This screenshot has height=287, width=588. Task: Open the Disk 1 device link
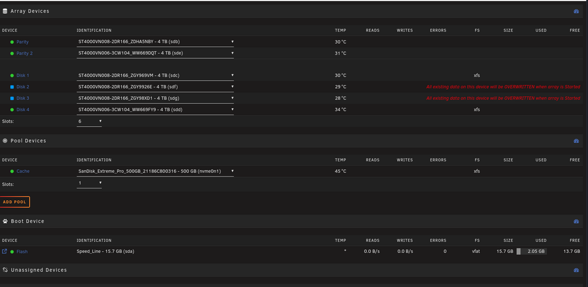(x=22, y=76)
